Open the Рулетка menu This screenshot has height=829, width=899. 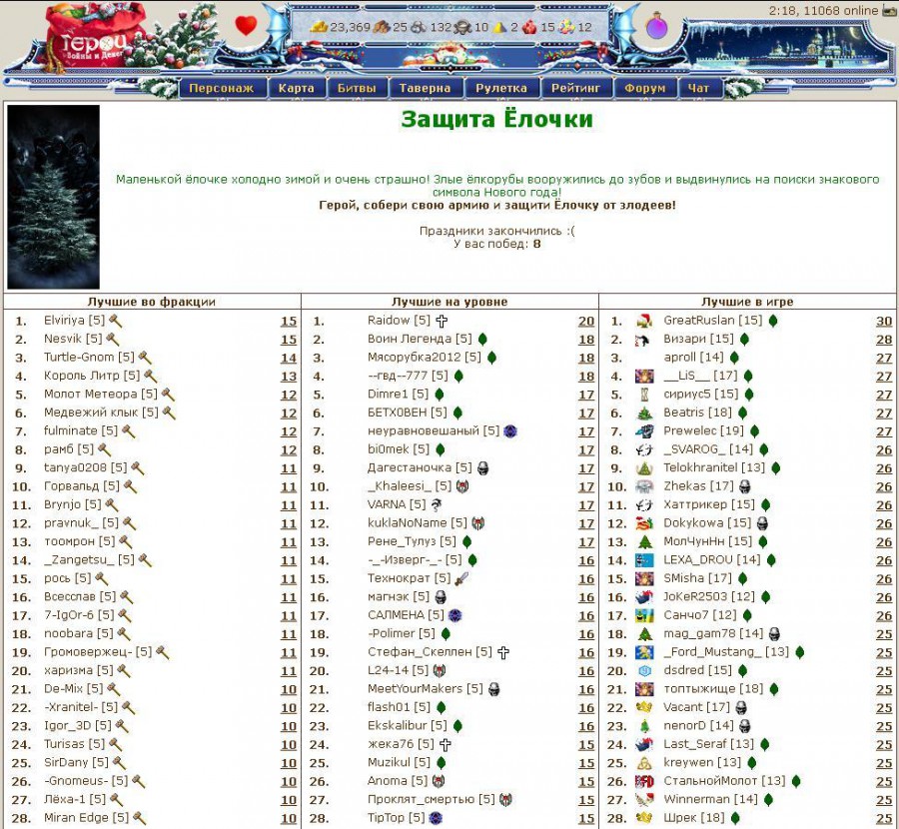click(x=501, y=88)
